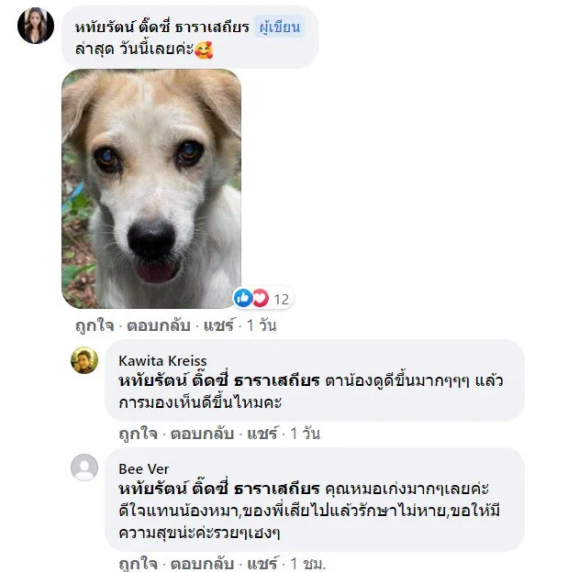Open the Bee Ver name link

144,469
